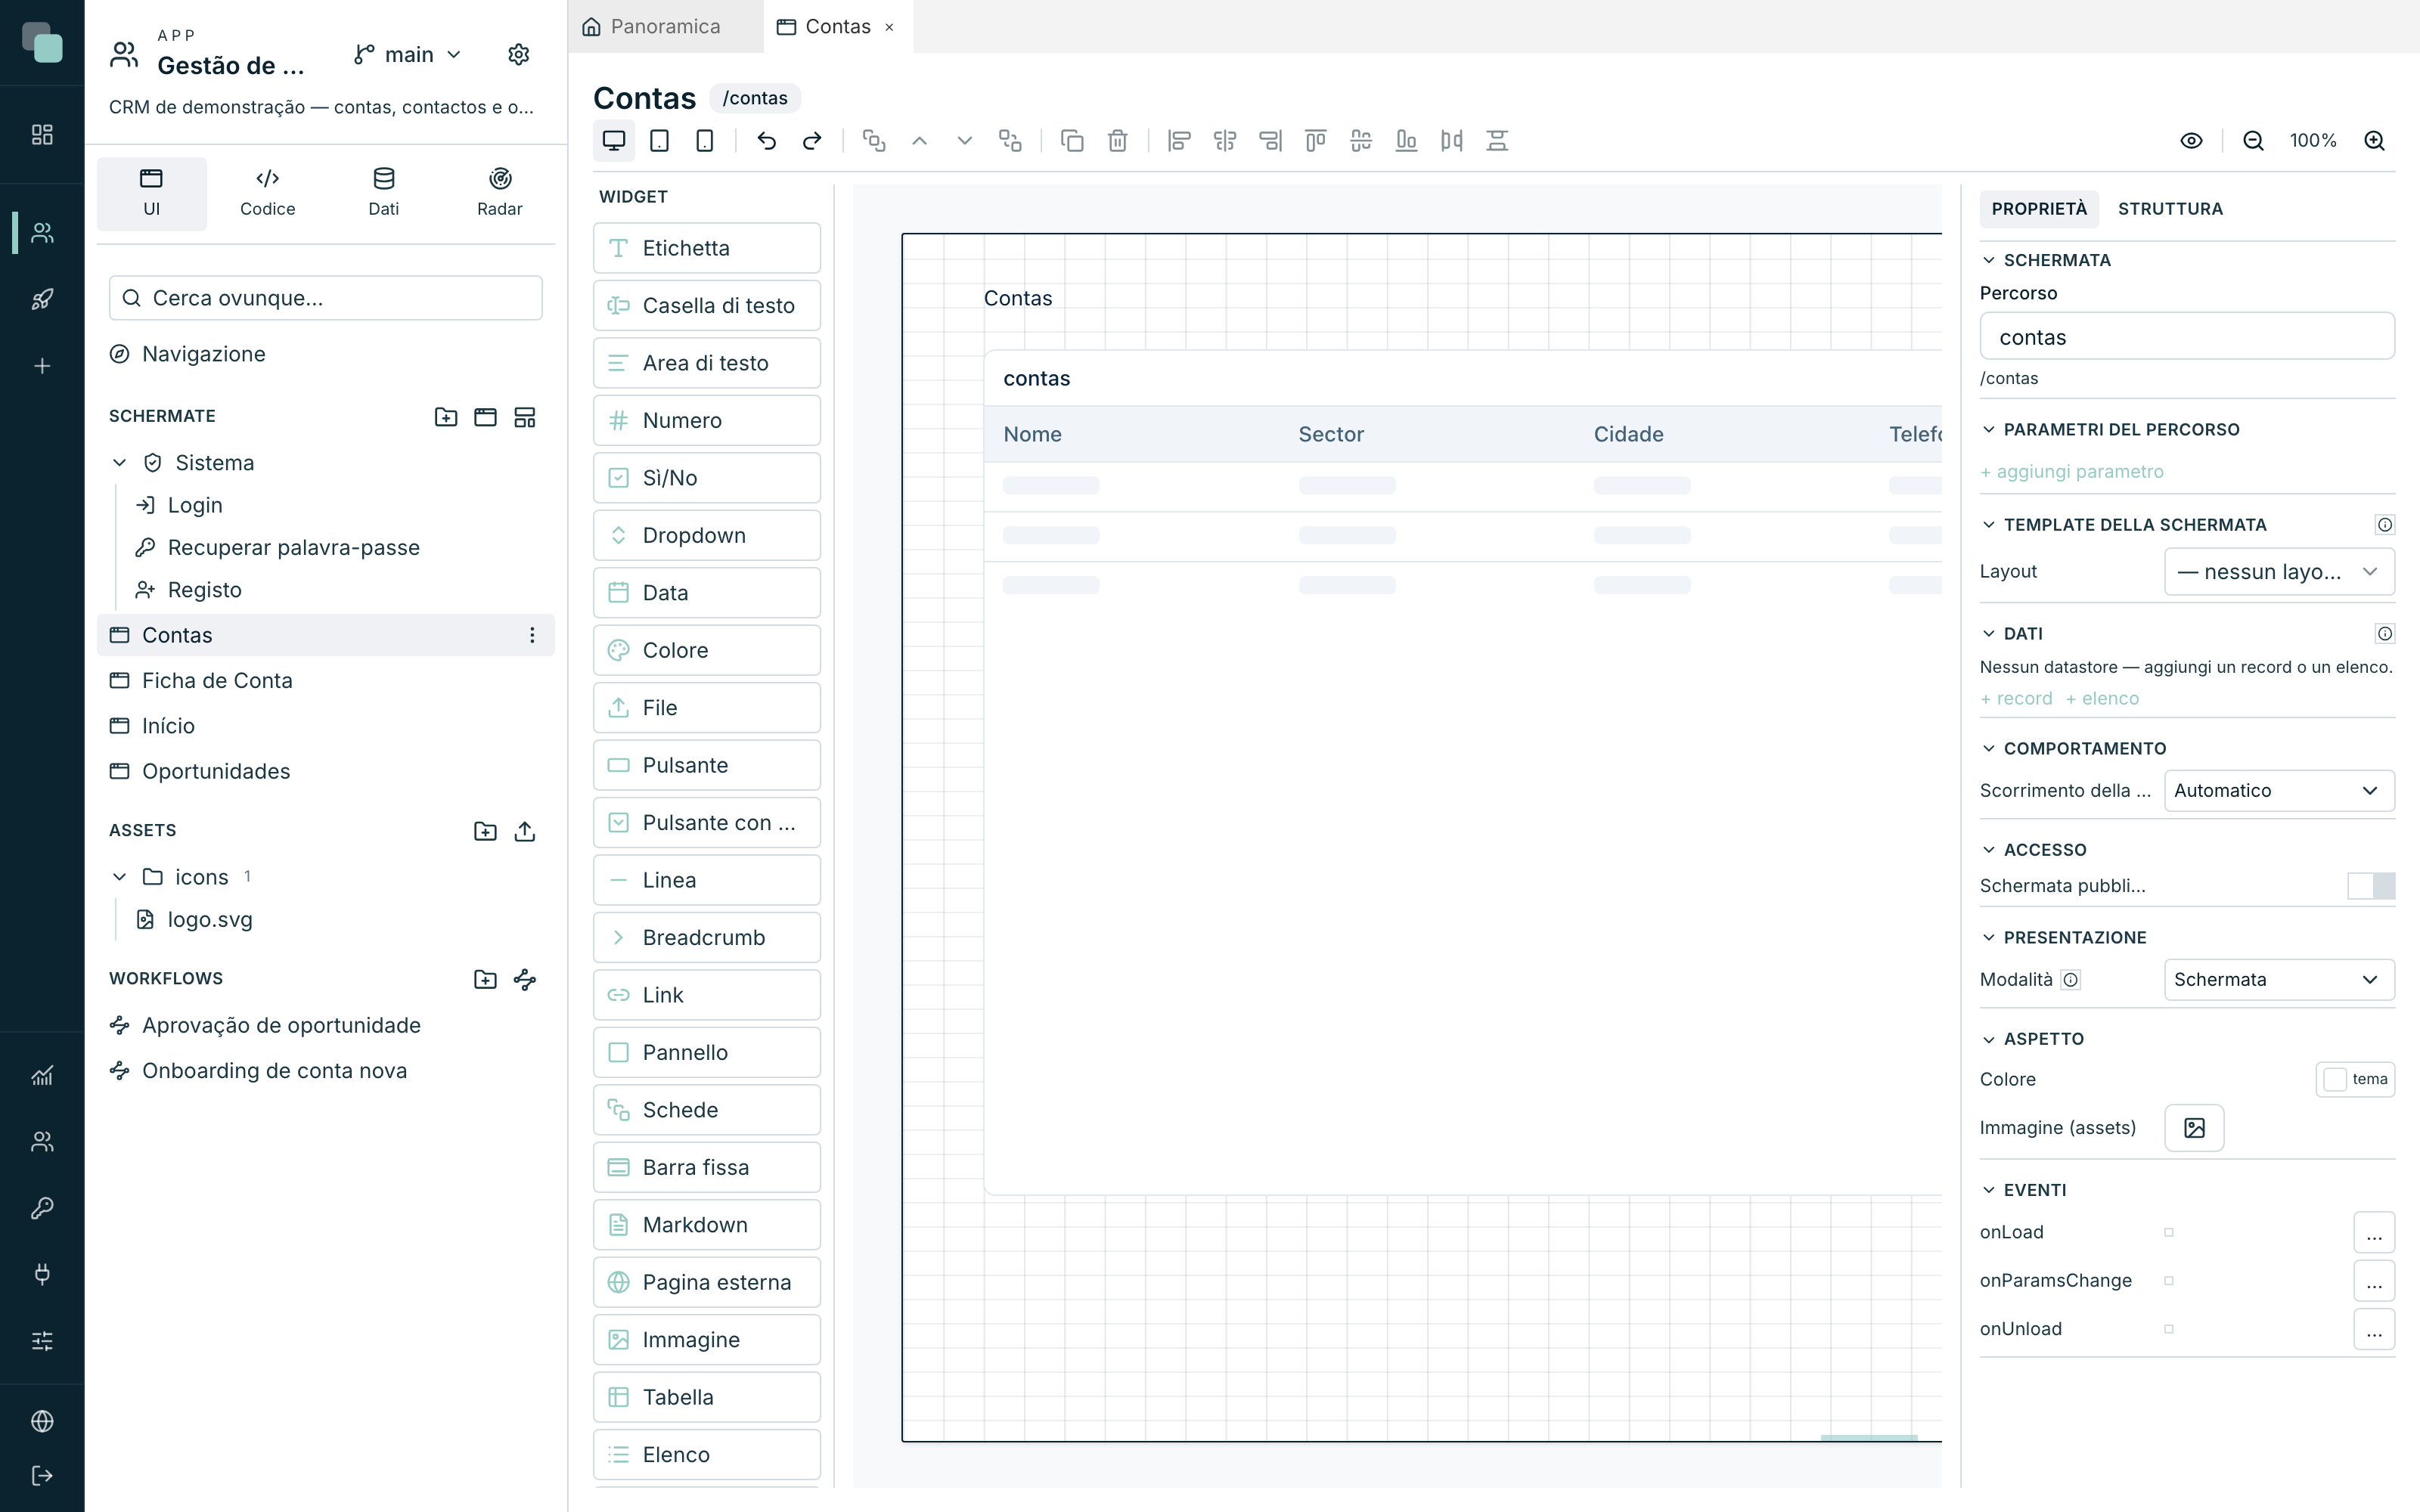Image resolution: width=2420 pixels, height=1512 pixels.
Task: Open Oportunidades screen
Action: (x=326, y=771)
